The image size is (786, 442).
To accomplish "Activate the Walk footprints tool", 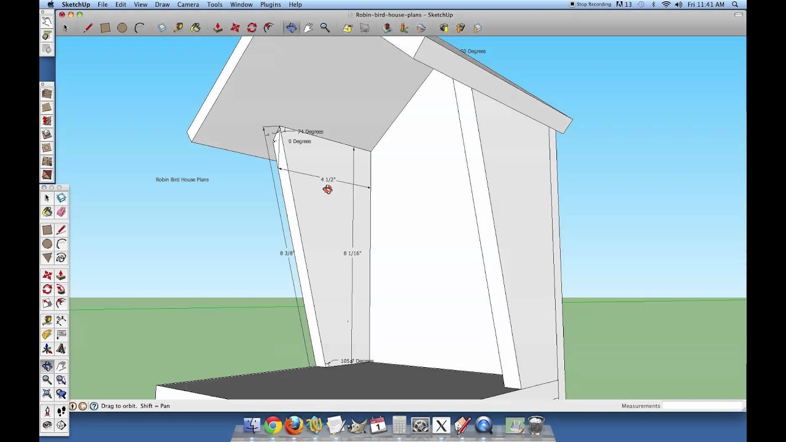I will 61,411.
